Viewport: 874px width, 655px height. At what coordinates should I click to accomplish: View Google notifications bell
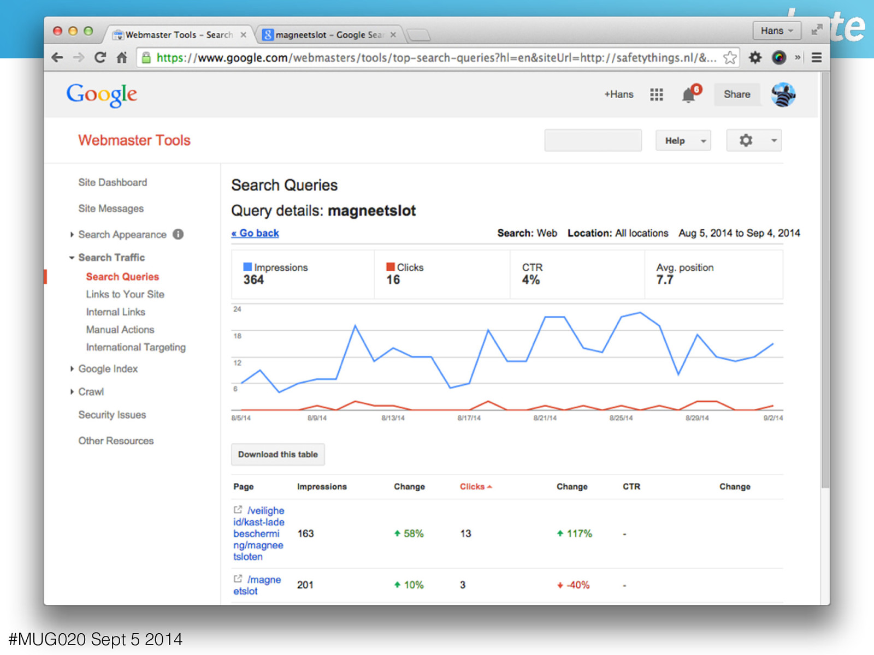point(689,95)
